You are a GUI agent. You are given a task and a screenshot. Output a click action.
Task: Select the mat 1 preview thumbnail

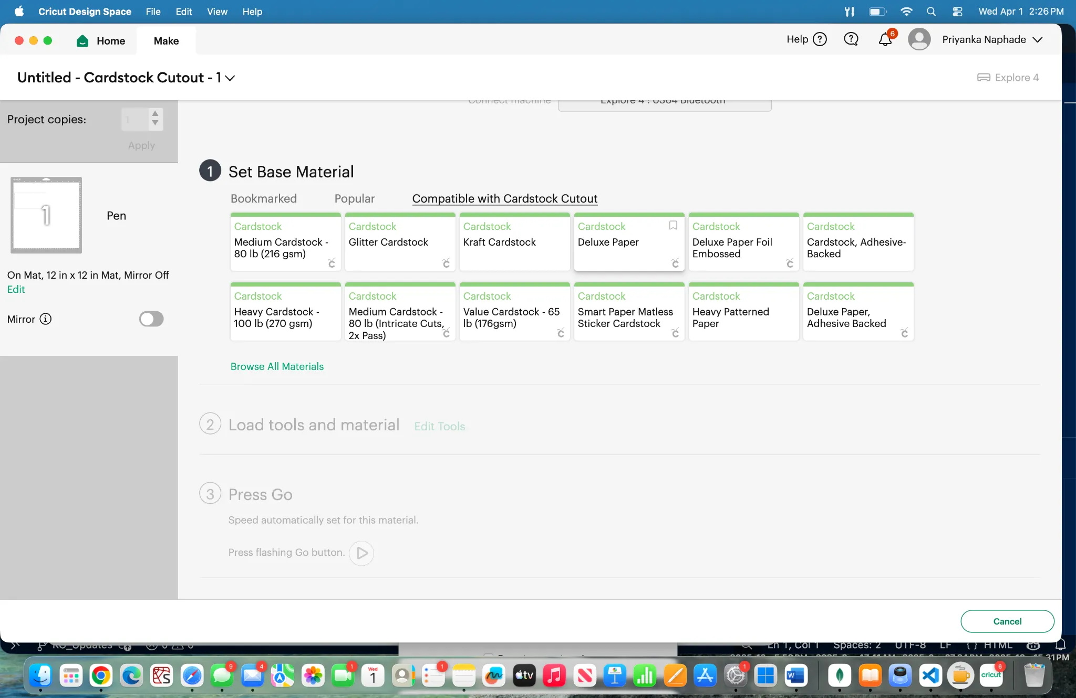(46, 215)
